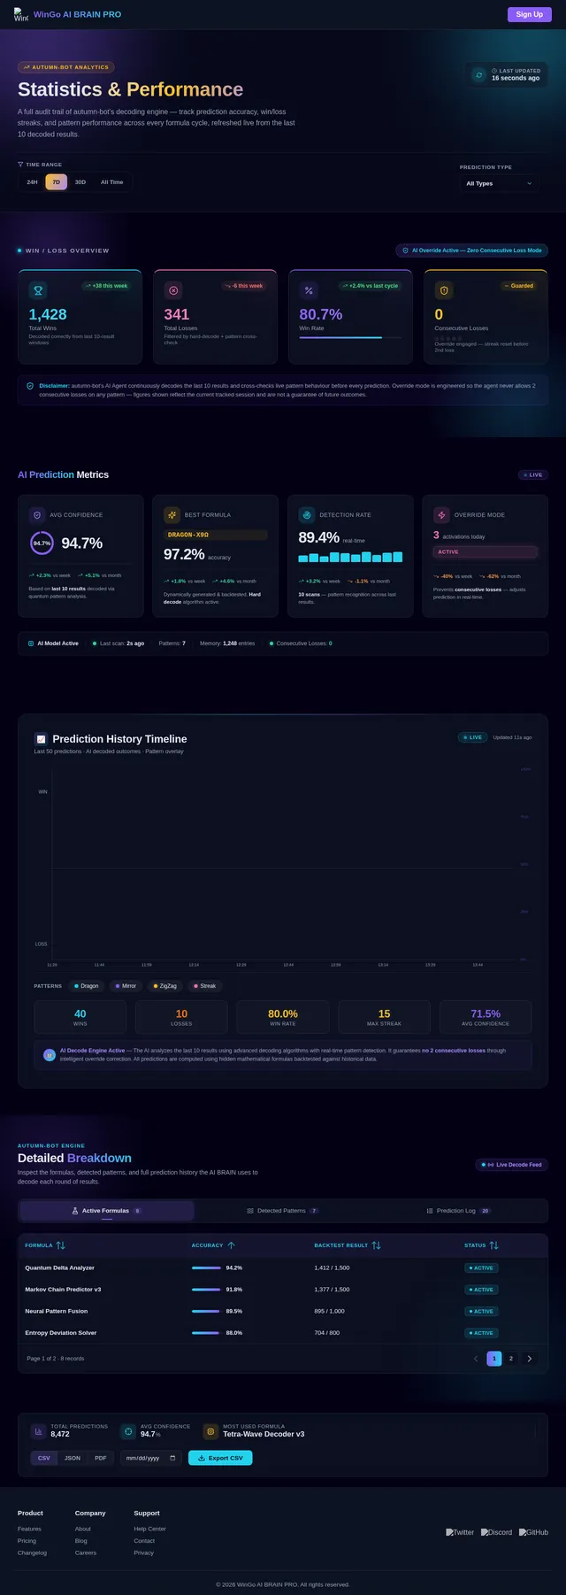Open the Prediction Log tab
The width and height of the screenshot is (566, 1595).
(458, 1210)
